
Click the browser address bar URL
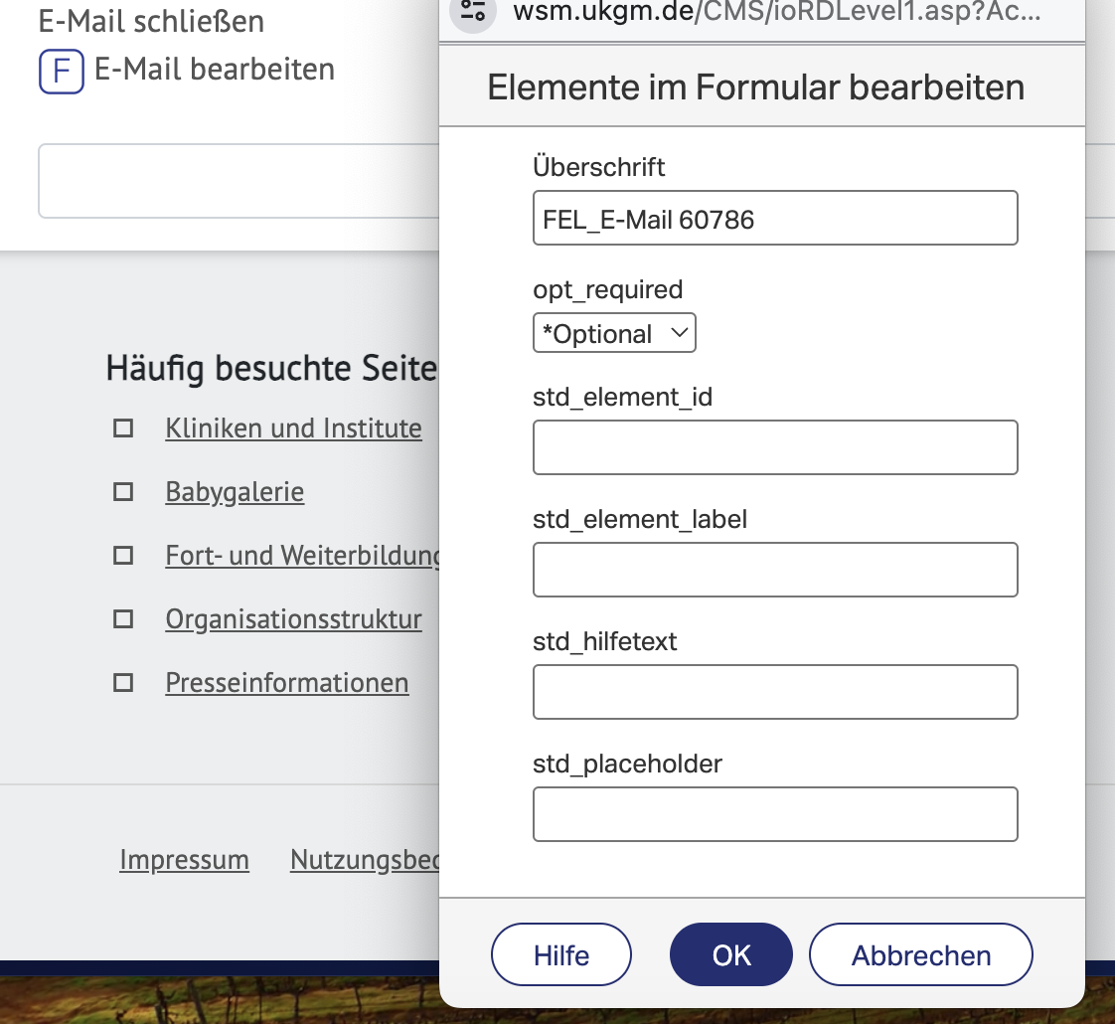coord(776,11)
